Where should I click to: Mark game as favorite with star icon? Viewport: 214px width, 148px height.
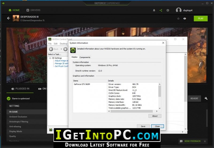point(178,18)
